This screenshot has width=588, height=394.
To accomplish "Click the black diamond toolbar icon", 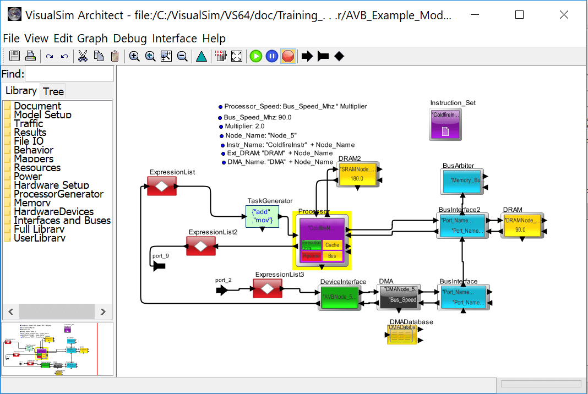I will 339,56.
